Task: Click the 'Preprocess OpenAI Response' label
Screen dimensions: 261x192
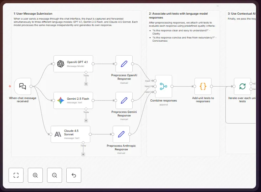Action: (124, 77)
